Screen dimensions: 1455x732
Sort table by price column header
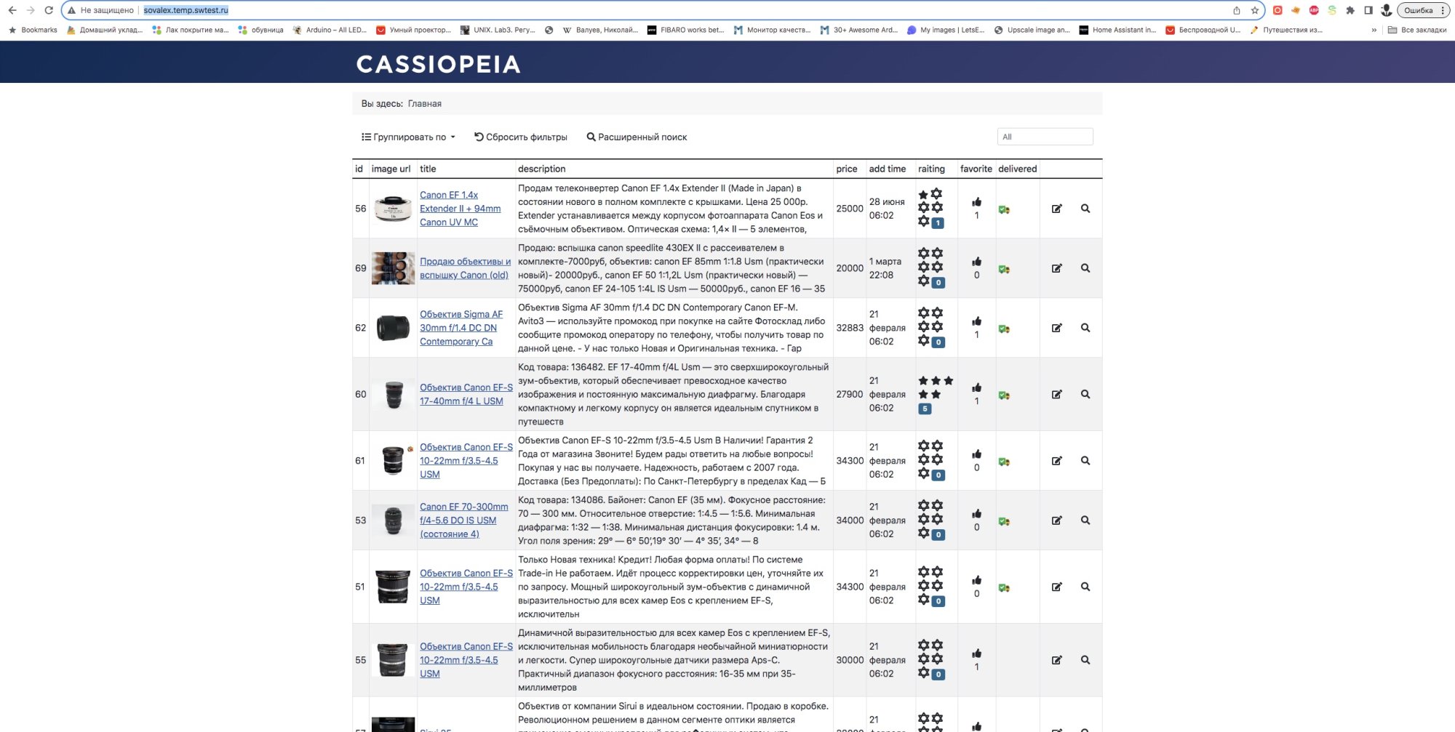tap(846, 169)
